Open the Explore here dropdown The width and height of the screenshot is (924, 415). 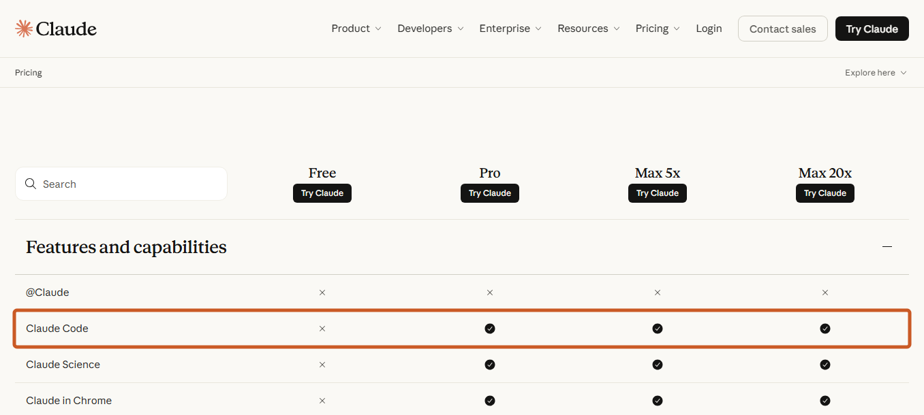(x=876, y=73)
